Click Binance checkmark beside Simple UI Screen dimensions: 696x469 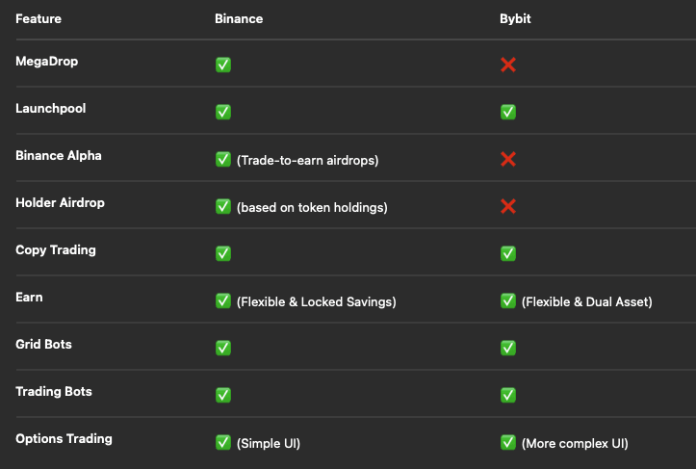tap(223, 442)
